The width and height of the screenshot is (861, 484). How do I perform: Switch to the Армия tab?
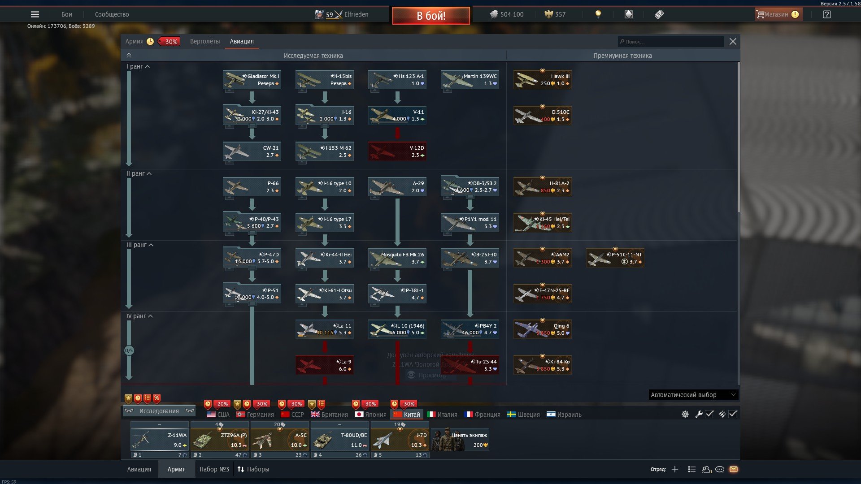(135, 41)
